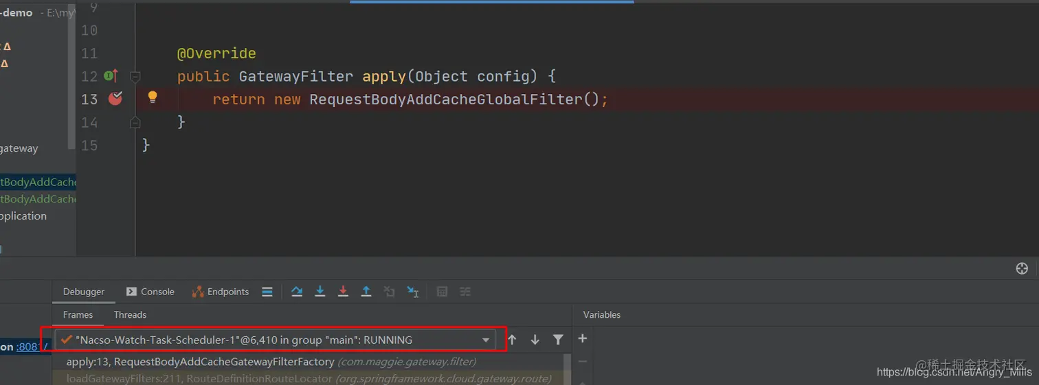
Task: Click the filter frames funnel icon
Action: tap(558, 340)
